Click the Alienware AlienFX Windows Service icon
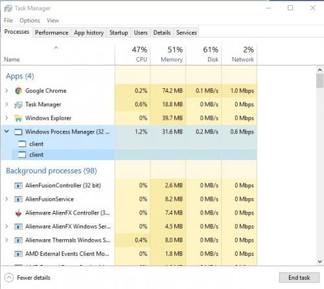 18,227
